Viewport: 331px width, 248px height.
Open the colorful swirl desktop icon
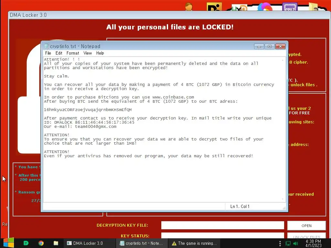[265, 6]
